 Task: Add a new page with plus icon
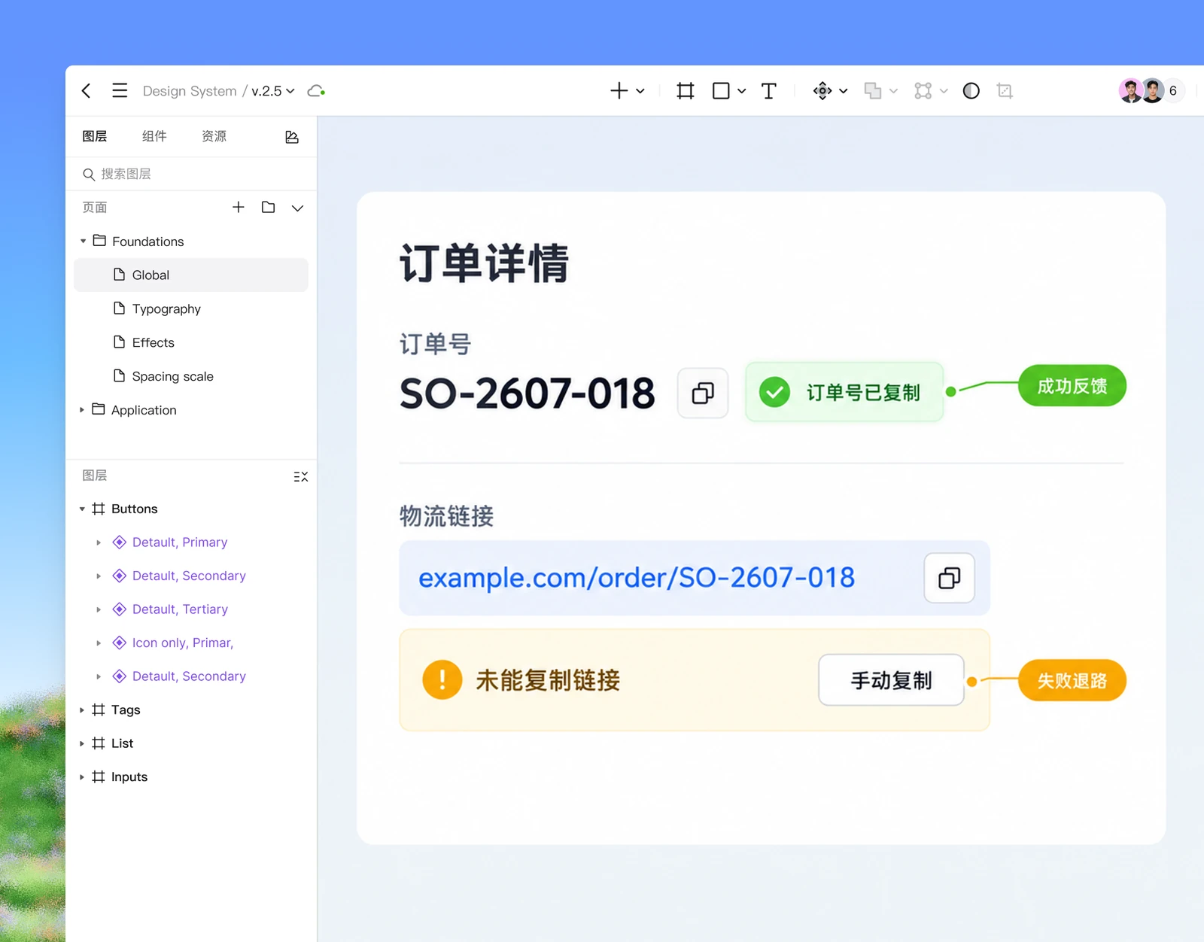tap(239, 207)
